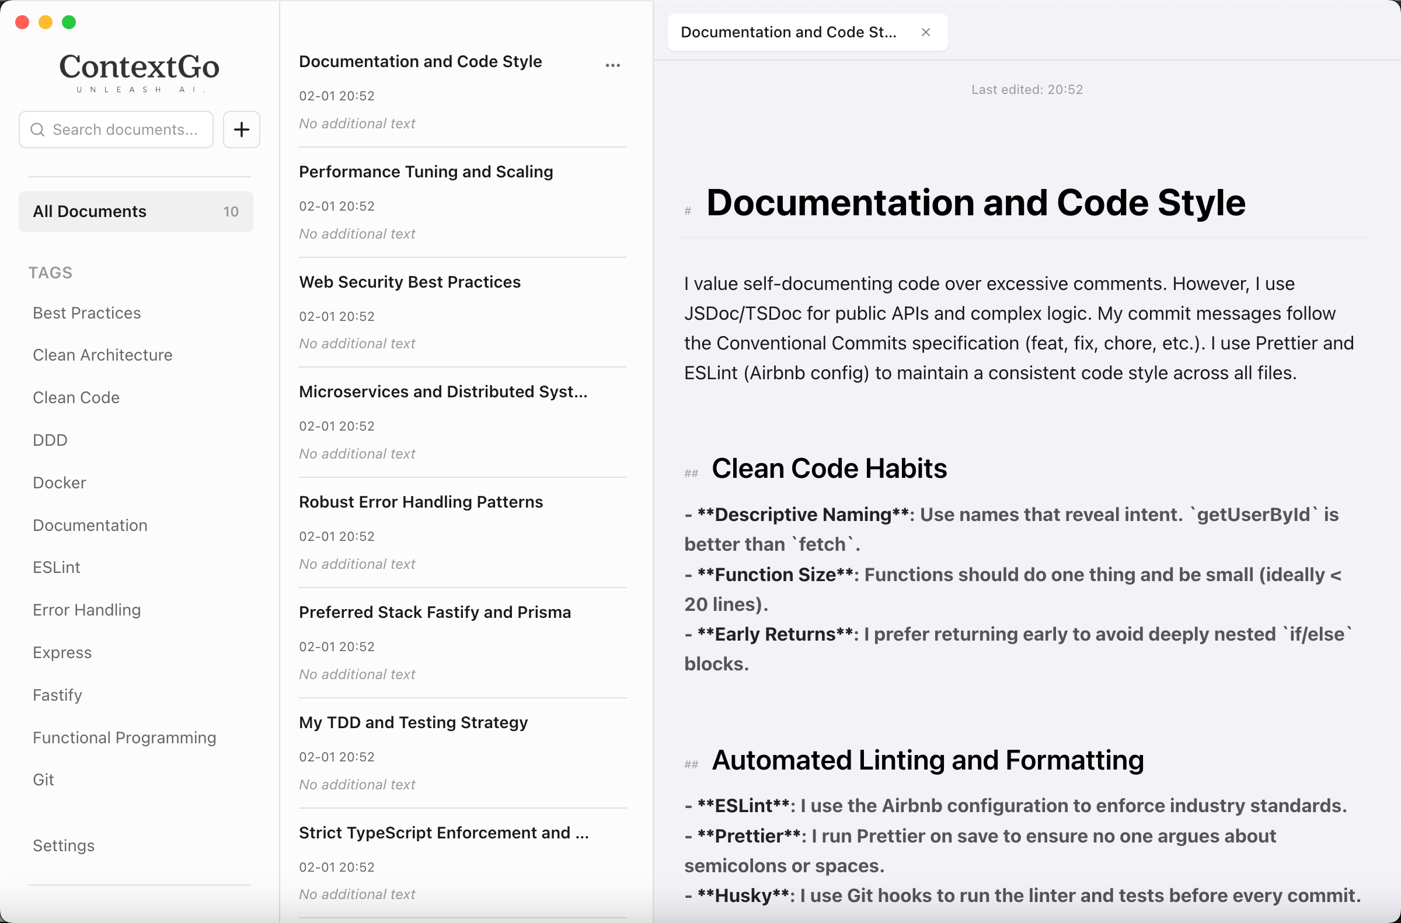Click the marker beside Automated Linting and Formatting
The width and height of the screenshot is (1401, 923).
pos(691,764)
